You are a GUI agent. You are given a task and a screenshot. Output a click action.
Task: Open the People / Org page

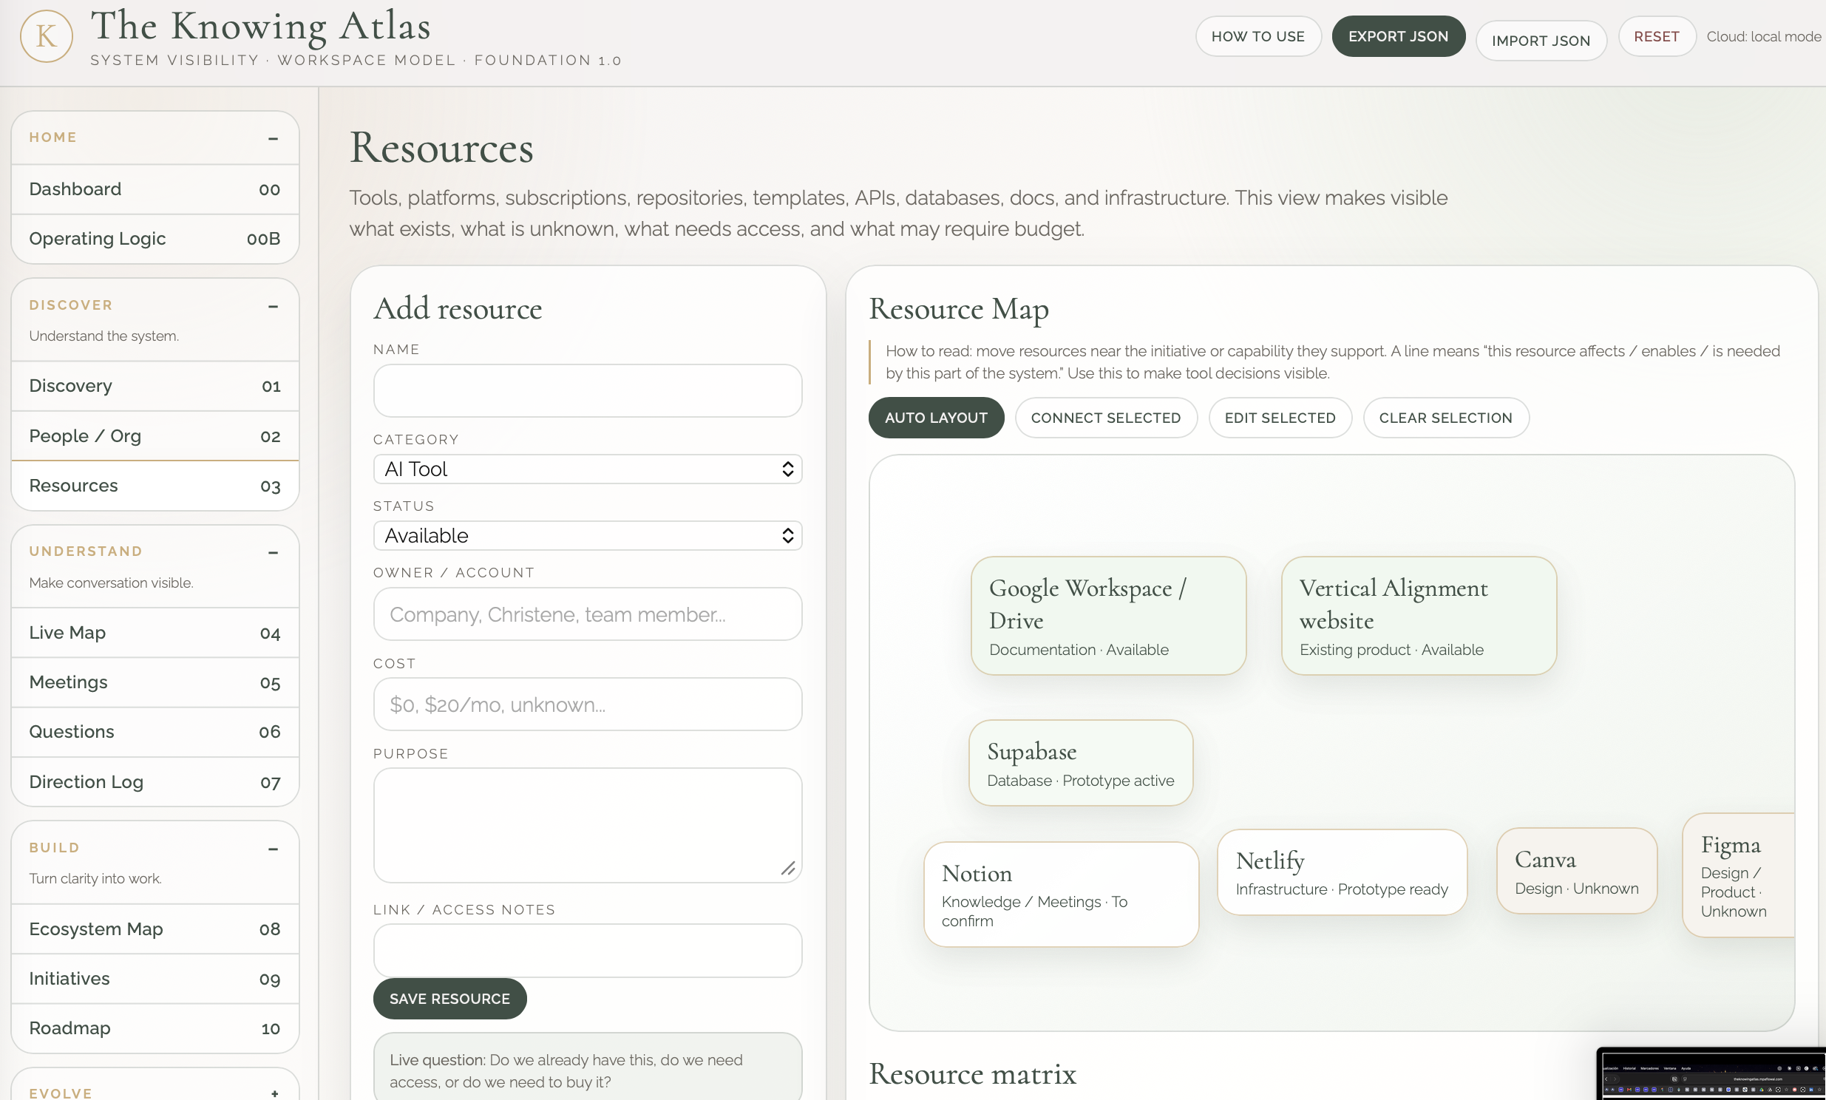(155, 436)
